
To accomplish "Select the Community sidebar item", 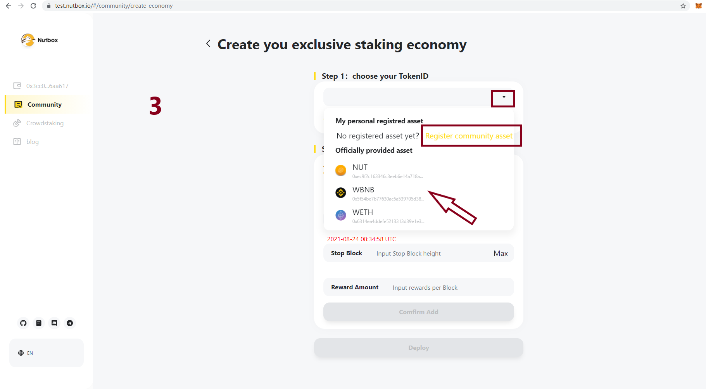I will click(44, 105).
